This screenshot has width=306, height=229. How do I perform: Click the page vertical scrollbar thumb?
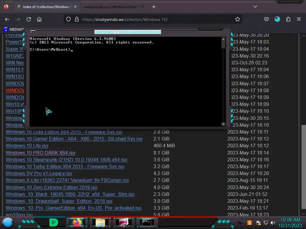pos(304,168)
